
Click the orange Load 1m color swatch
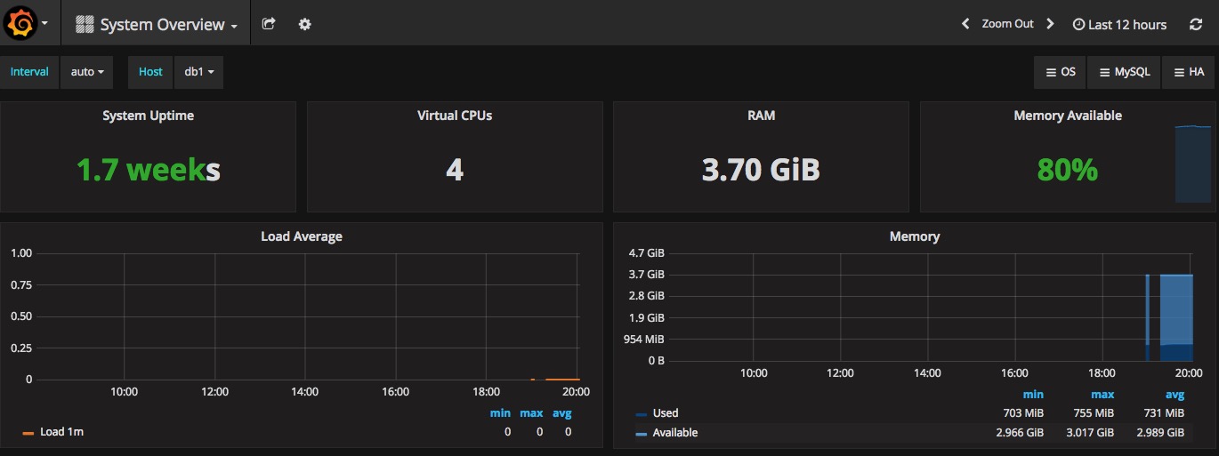pyautogui.click(x=28, y=433)
